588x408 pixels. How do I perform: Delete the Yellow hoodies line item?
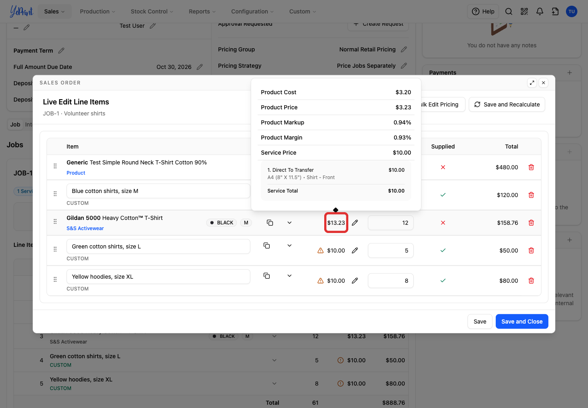531,281
